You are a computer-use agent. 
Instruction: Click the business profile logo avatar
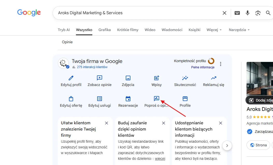63,63
